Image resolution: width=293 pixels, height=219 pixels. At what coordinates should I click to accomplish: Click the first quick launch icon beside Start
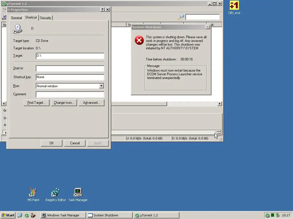point(20,215)
